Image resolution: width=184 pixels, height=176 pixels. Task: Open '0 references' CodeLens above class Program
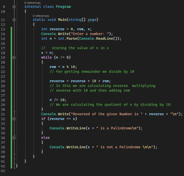click(x=32, y=3)
